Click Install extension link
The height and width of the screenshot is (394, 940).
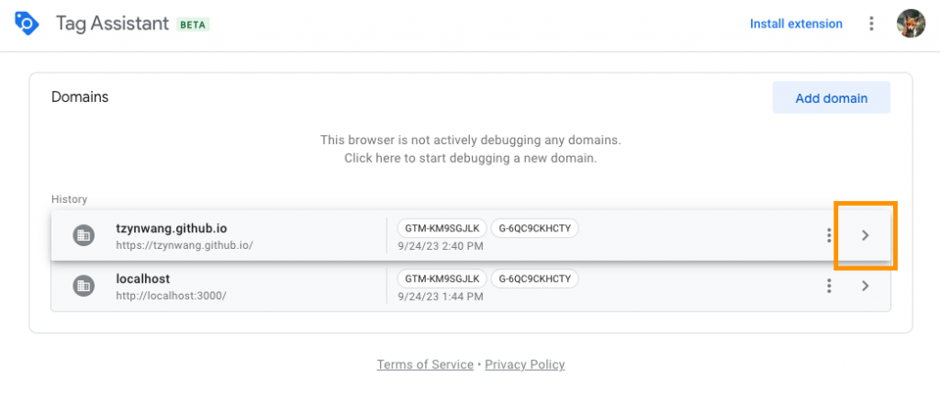pyautogui.click(x=796, y=24)
